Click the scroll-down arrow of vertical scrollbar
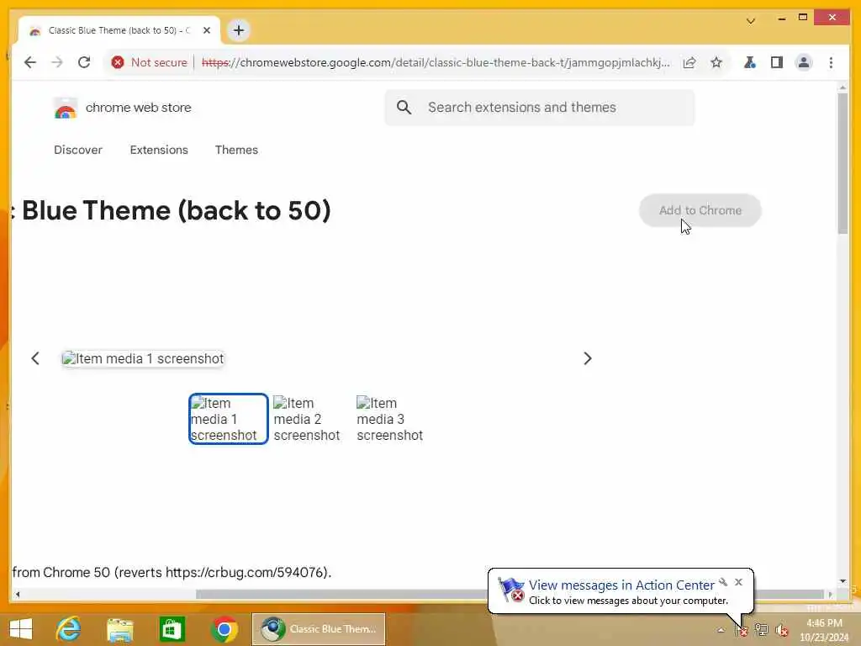The image size is (861, 646). pos(843,581)
